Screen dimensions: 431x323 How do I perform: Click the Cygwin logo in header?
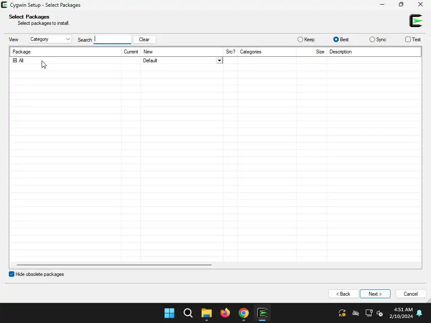415,21
